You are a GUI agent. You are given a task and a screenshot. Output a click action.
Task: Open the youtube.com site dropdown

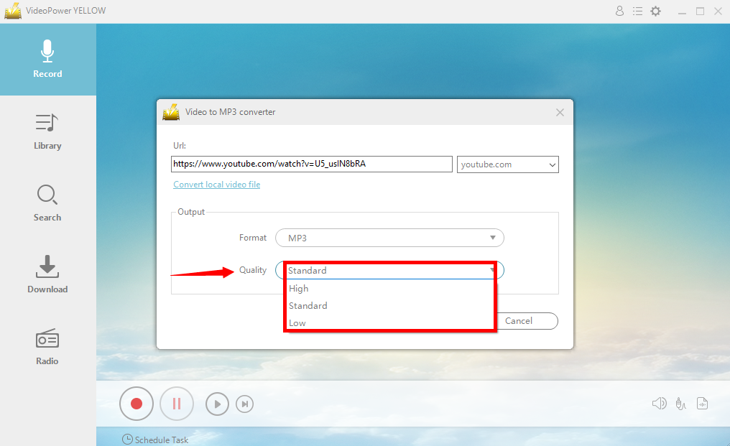coord(507,164)
